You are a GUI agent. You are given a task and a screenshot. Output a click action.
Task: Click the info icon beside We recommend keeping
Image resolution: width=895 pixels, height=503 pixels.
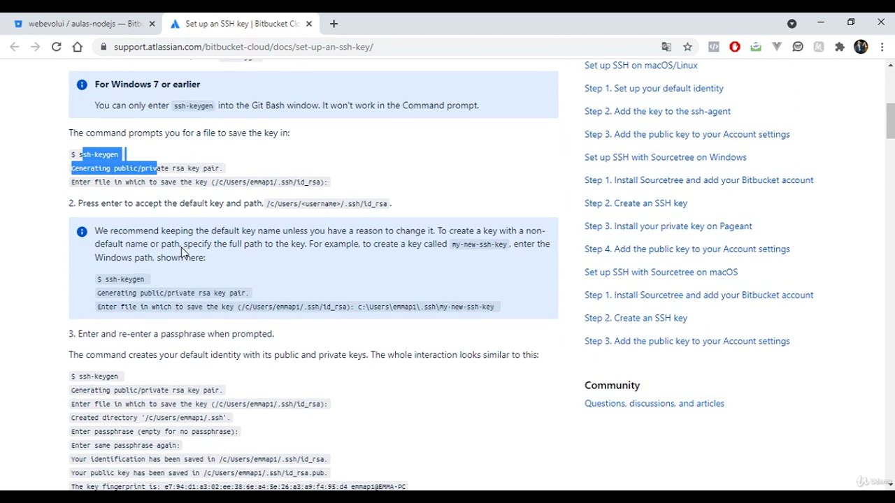[x=82, y=231]
